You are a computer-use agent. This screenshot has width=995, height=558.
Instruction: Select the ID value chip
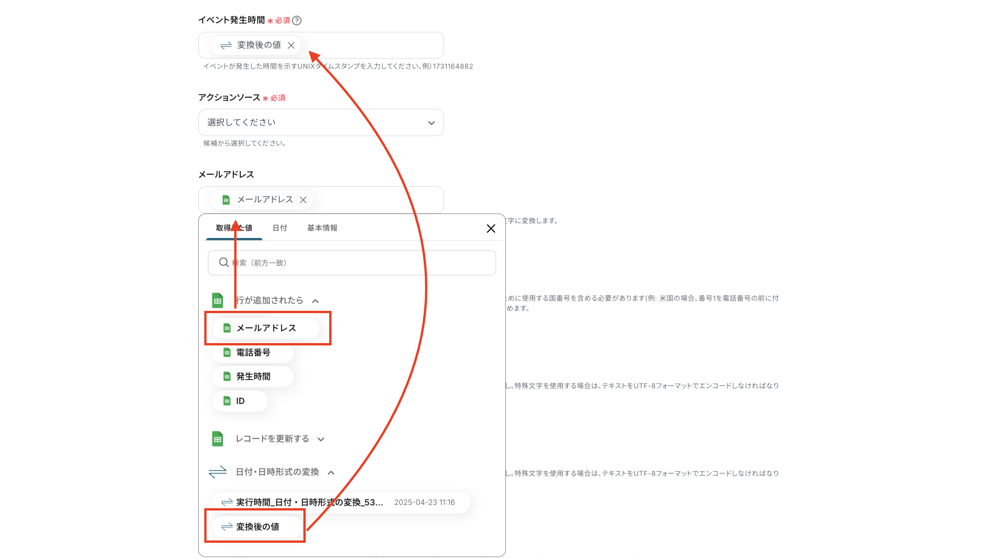tap(240, 401)
